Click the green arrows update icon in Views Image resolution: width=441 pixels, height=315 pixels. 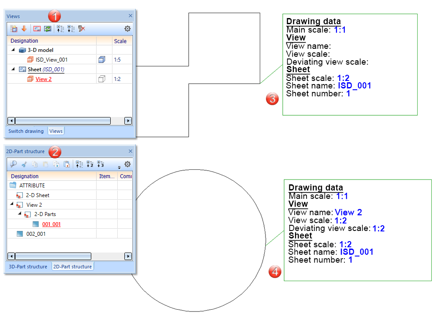point(48,29)
